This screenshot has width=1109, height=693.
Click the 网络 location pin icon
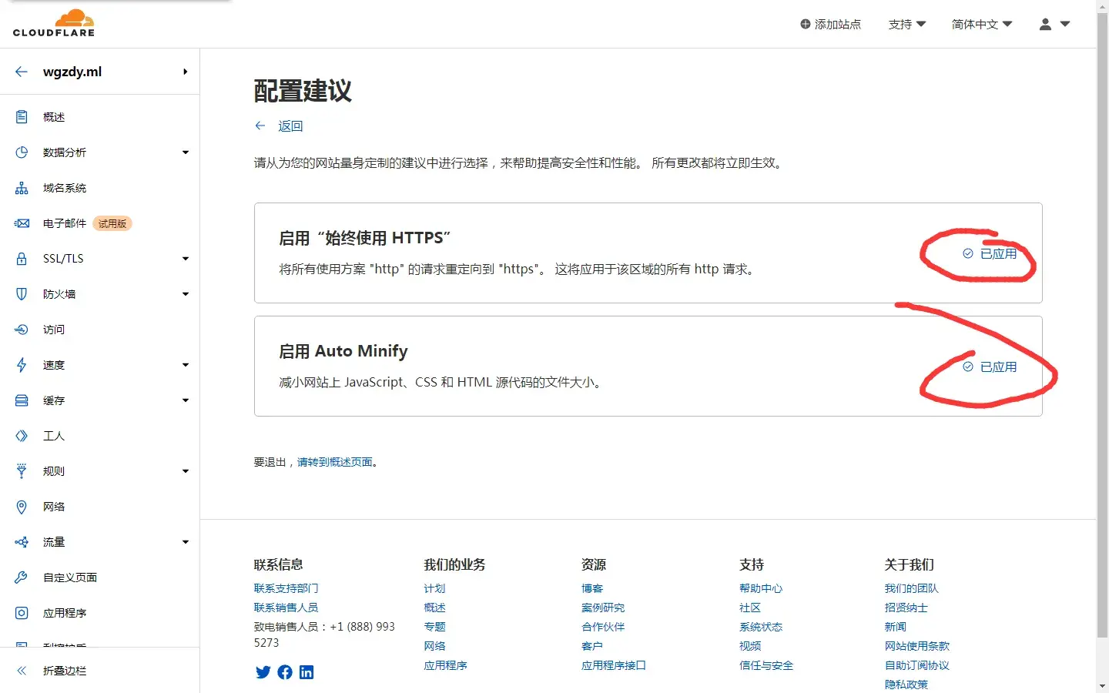coord(22,507)
